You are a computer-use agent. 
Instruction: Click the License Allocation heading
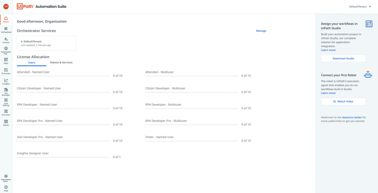pyautogui.click(x=33, y=57)
